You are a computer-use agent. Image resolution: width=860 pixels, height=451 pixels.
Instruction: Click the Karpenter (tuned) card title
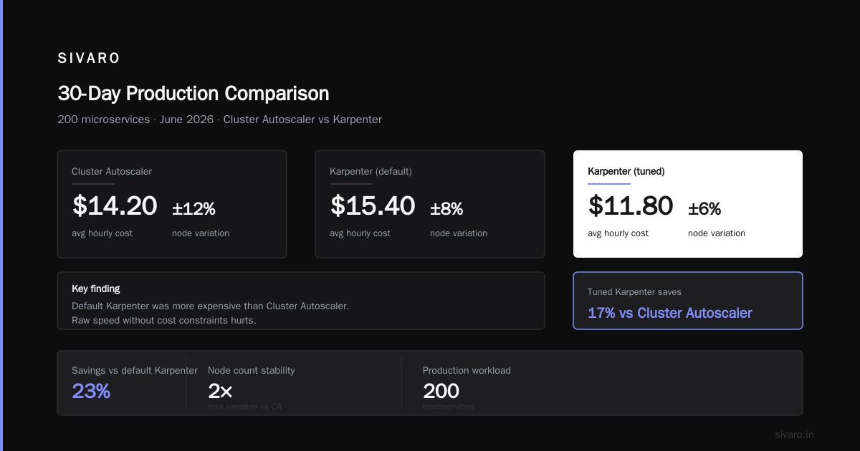point(626,172)
